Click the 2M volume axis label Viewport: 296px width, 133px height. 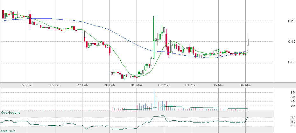[x=293, y=106]
